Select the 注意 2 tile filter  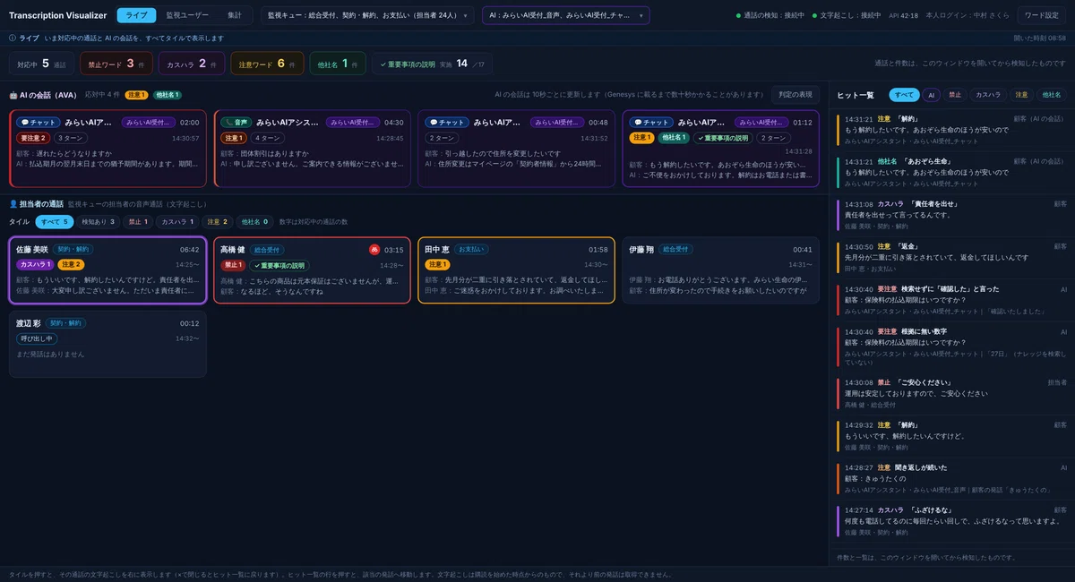[218, 221]
